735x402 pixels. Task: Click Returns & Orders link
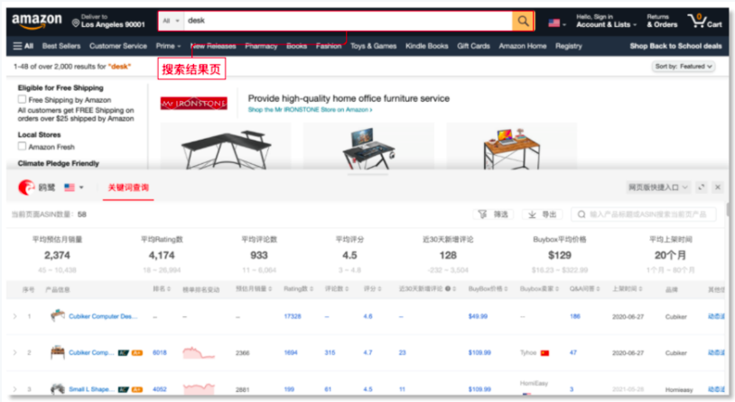click(x=662, y=21)
